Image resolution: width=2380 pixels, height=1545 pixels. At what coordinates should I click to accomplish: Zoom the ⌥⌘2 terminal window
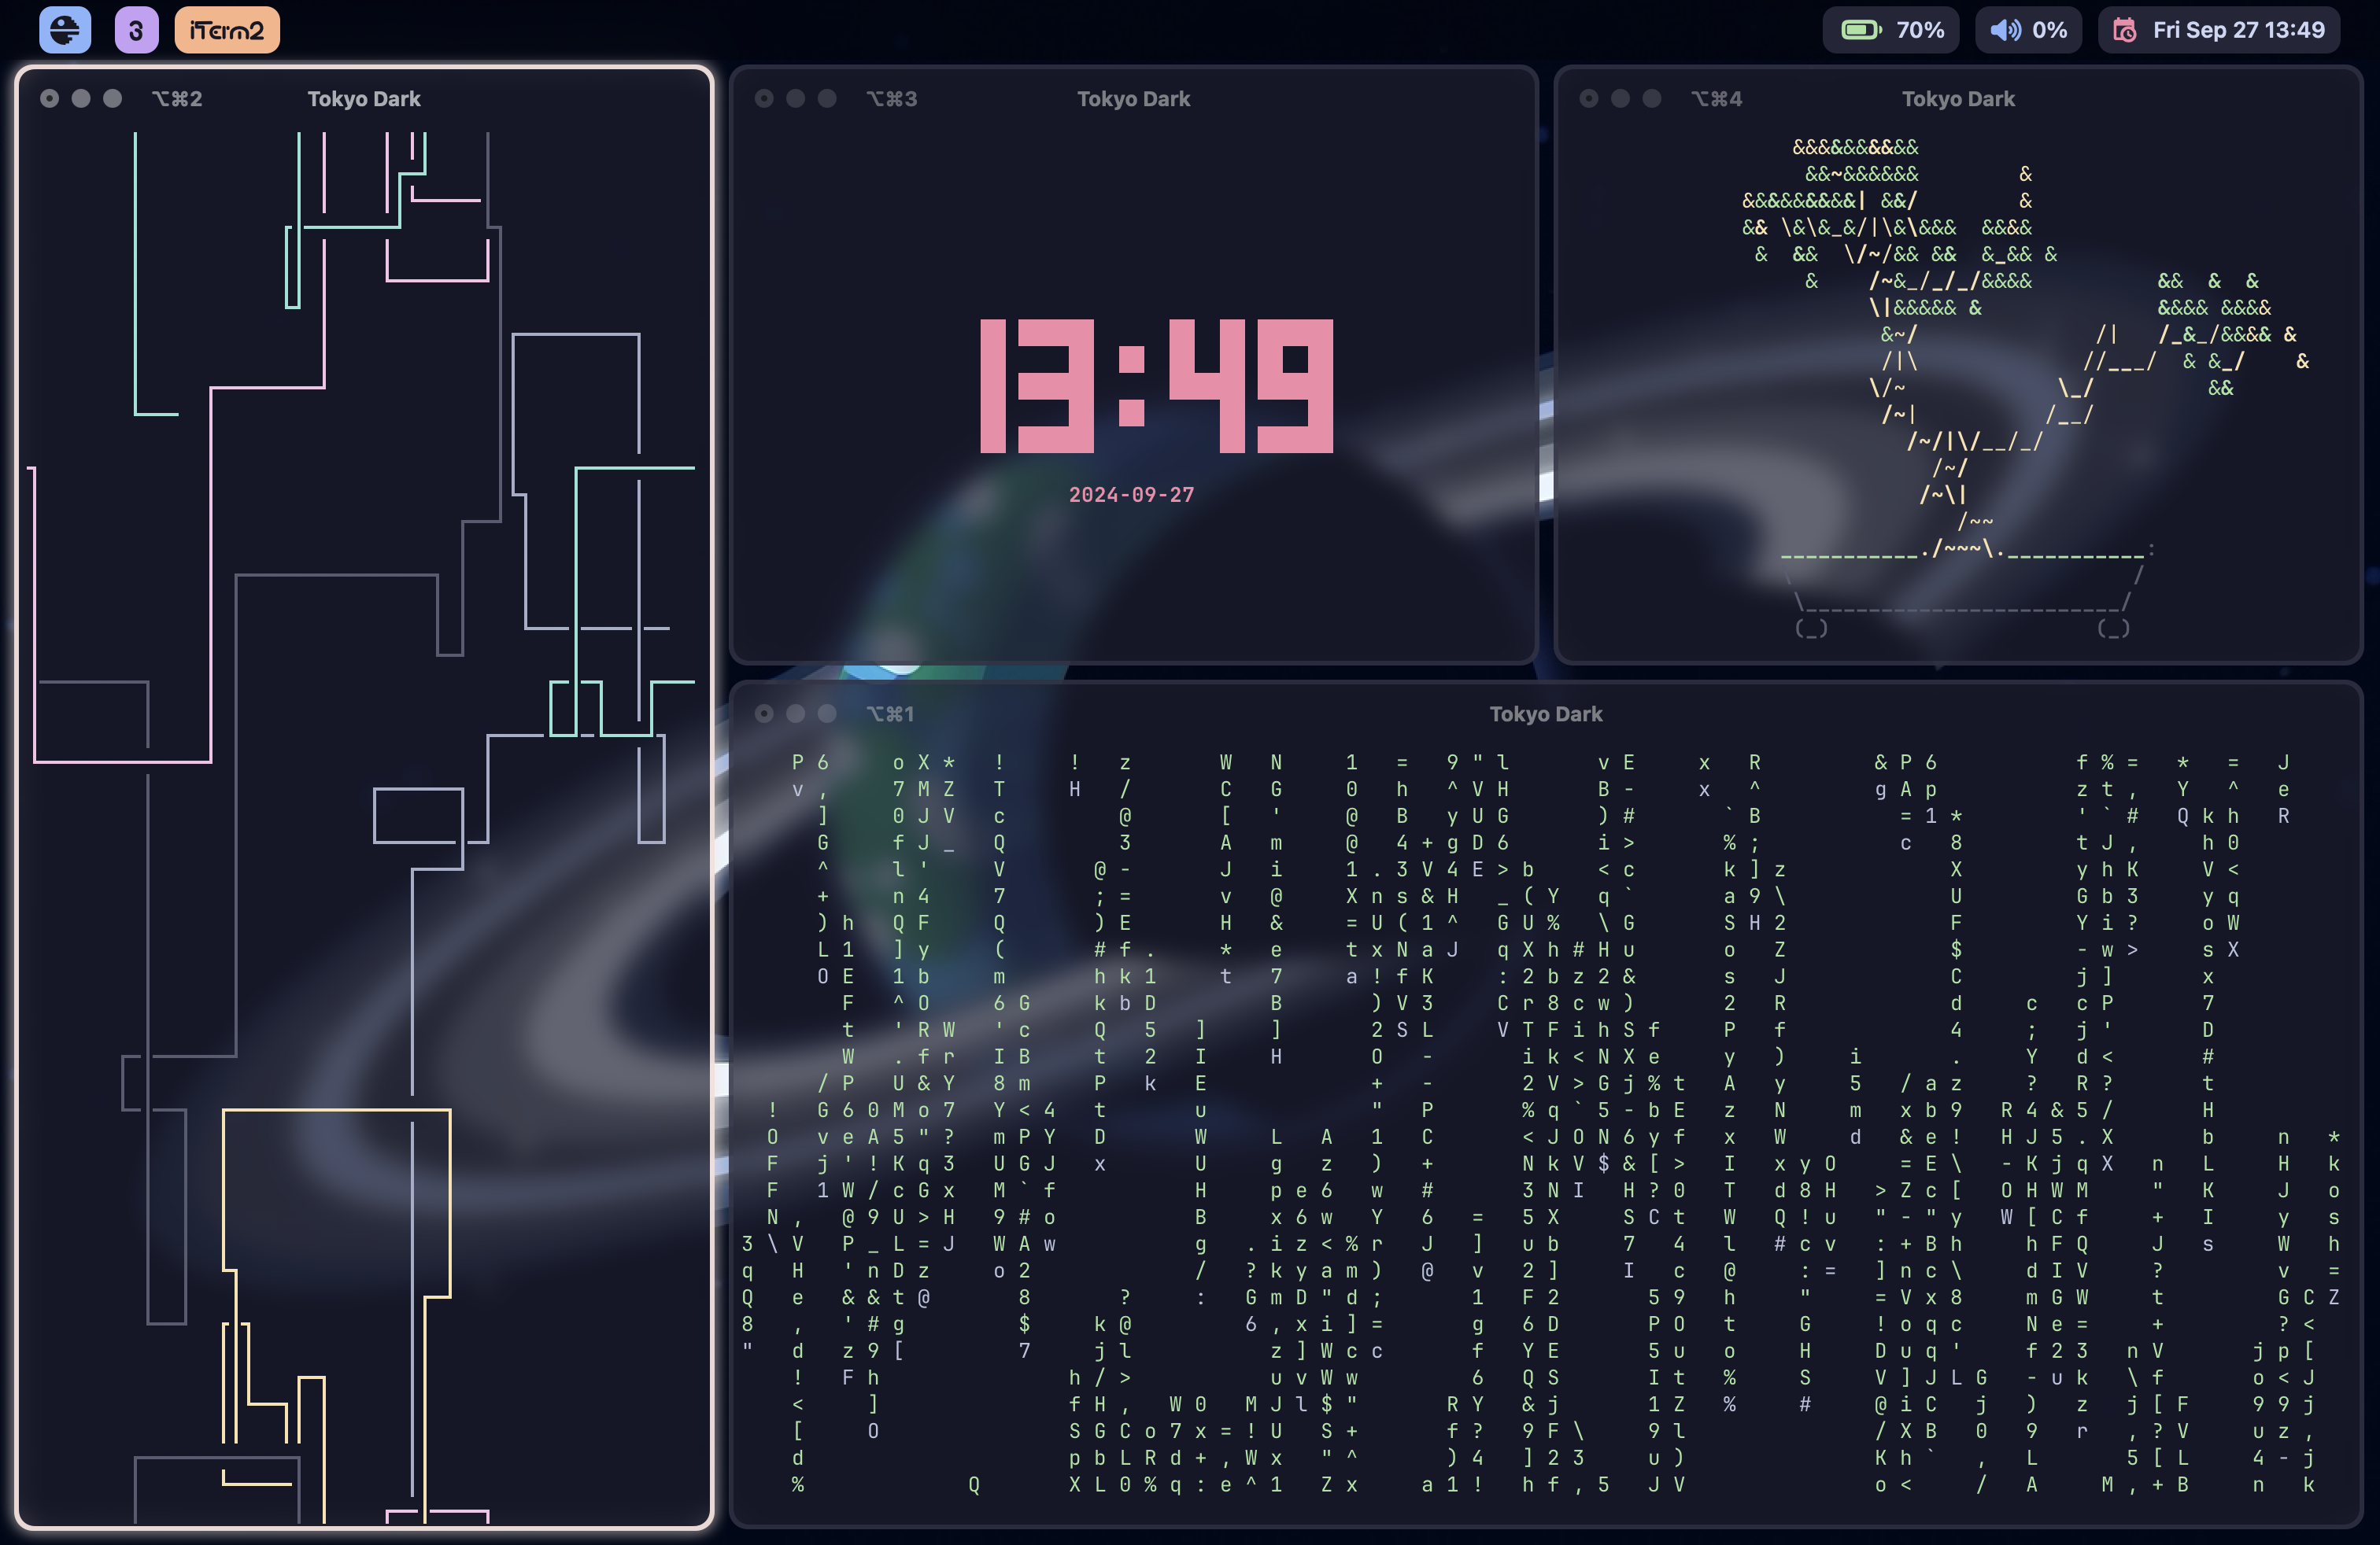[x=113, y=98]
